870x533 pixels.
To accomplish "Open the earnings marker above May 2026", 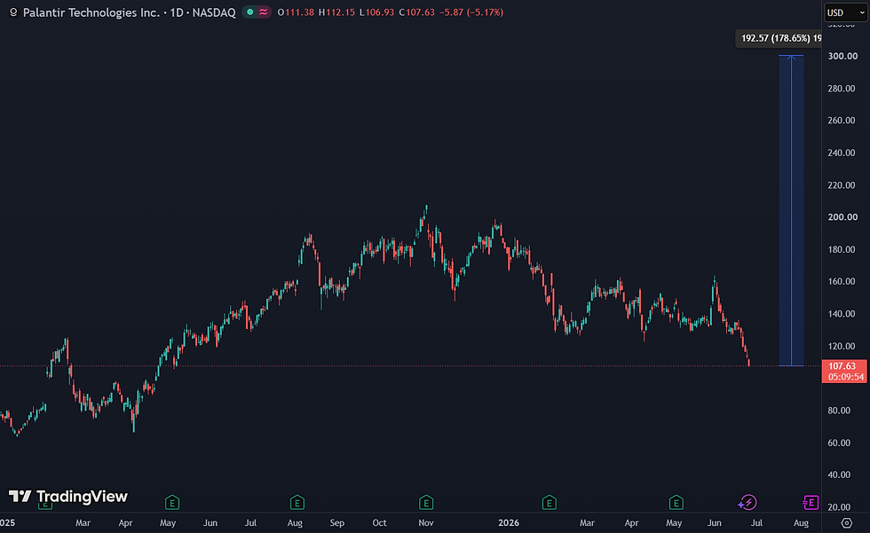I will (x=676, y=503).
